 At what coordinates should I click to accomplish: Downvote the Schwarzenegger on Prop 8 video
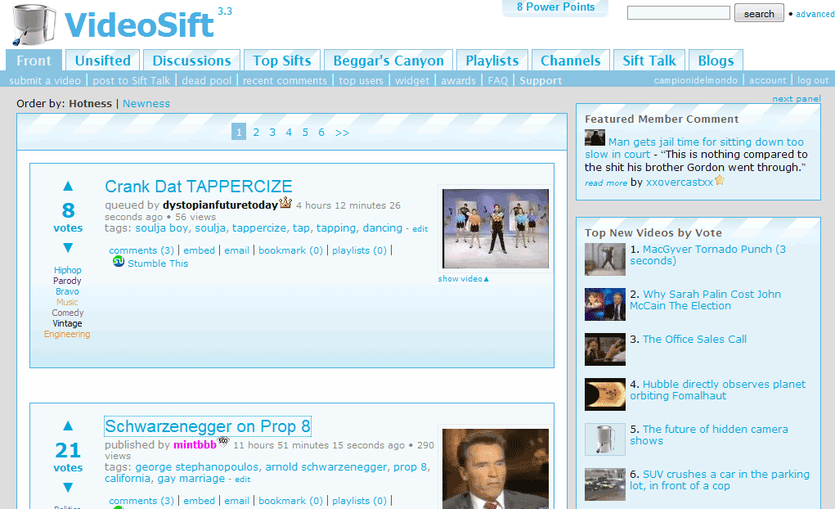click(68, 488)
